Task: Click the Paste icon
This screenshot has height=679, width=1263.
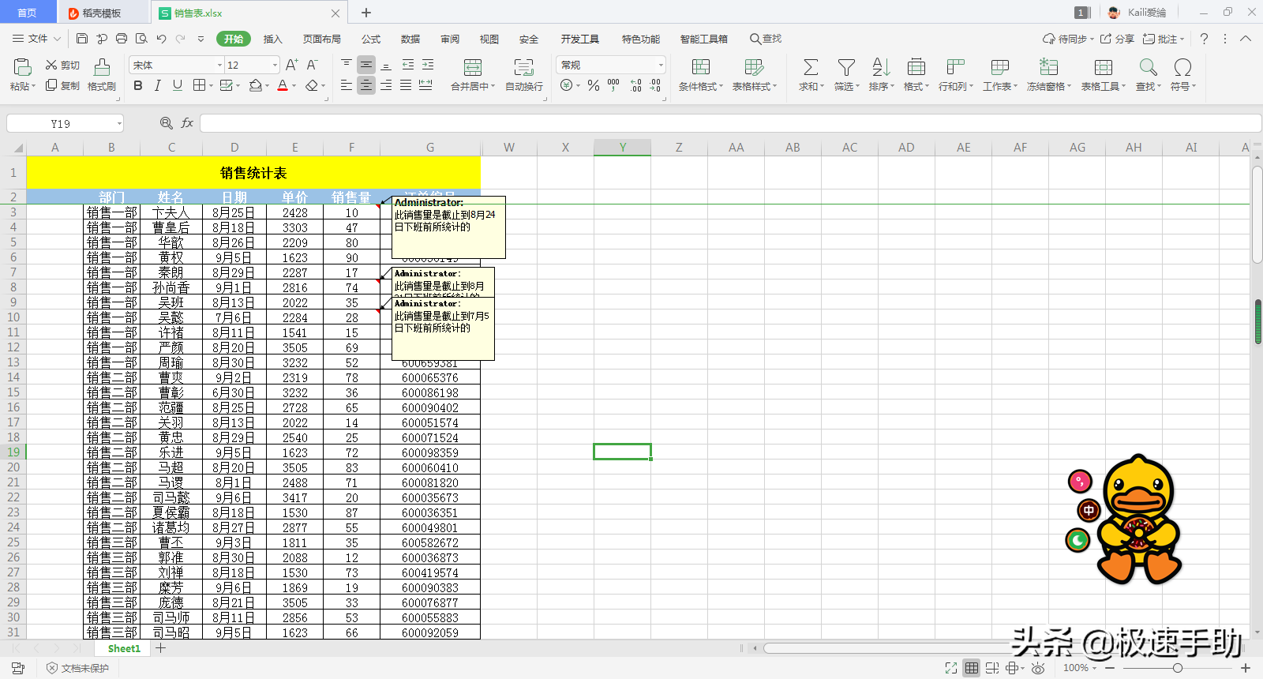Action: point(22,67)
